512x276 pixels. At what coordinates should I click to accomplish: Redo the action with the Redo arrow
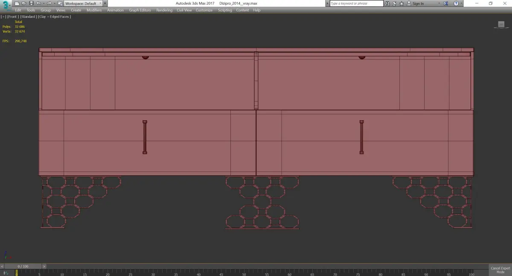[x=49, y=3]
